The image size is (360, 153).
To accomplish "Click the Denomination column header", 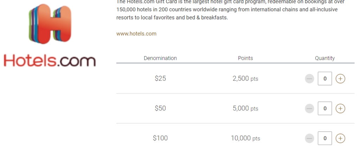I will 160,58.
